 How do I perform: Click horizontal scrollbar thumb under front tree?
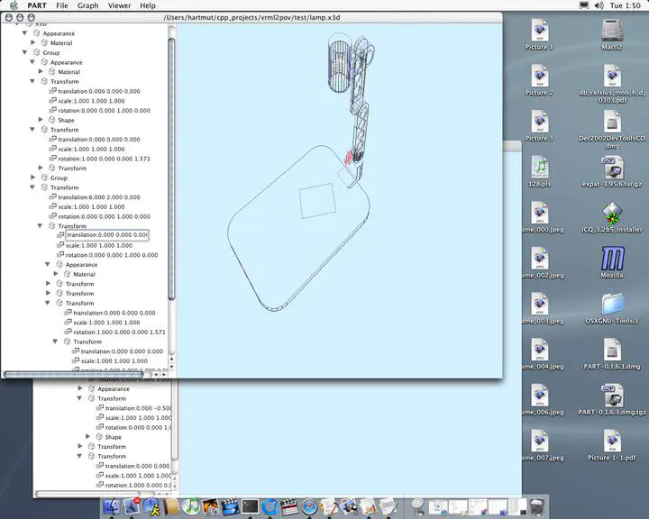tap(73, 374)
